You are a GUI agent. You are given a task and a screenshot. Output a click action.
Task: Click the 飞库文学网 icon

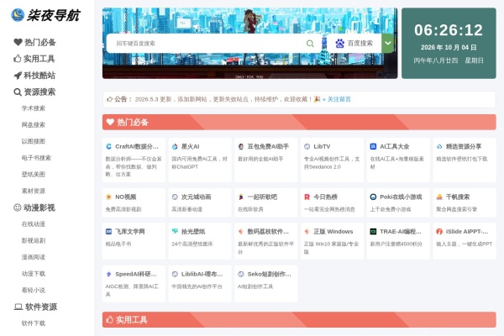(x=108, y=232)
